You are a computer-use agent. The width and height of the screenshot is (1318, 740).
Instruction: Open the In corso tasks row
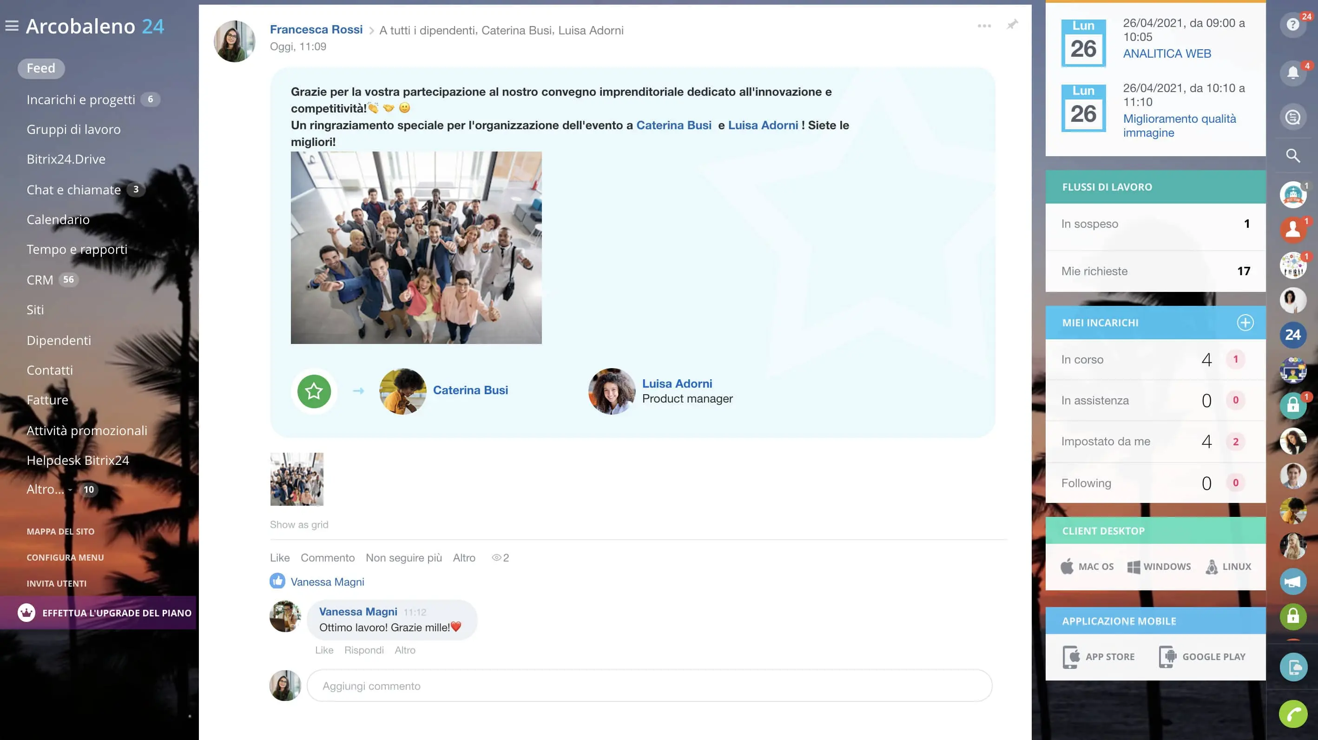tap(1155, 359)
